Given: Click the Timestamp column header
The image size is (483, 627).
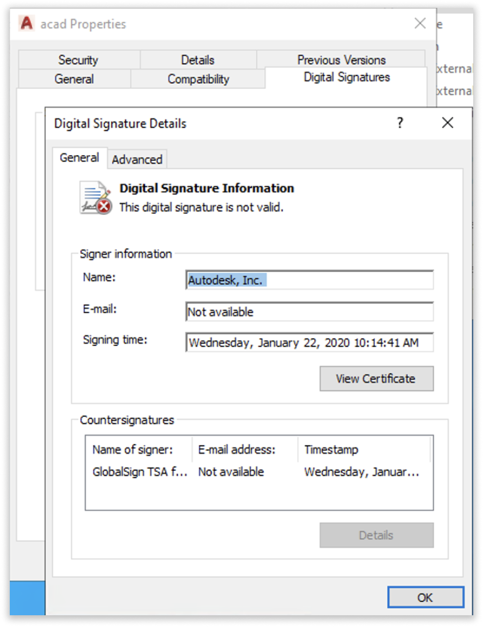Looking at the screenshot, I should coord(364,450).
